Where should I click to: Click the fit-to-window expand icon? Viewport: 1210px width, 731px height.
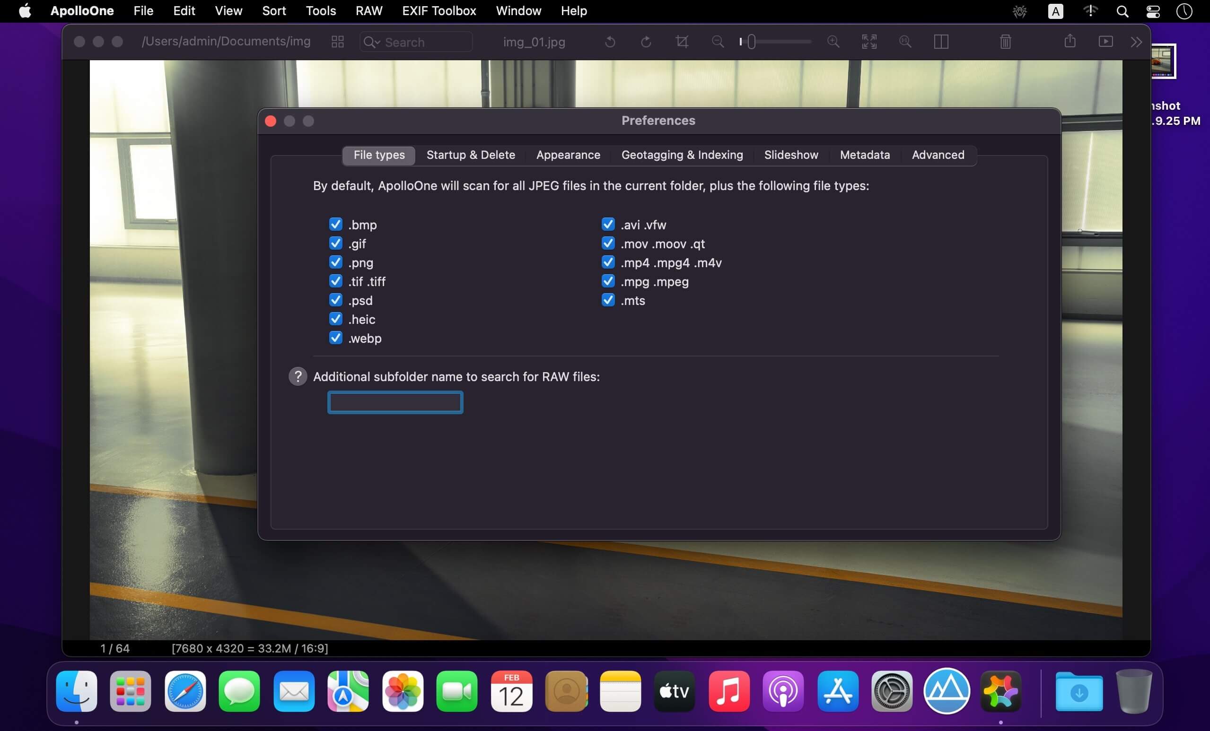pos(869,42)
